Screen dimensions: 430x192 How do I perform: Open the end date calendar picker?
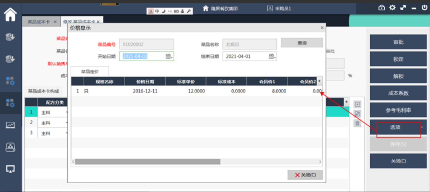pyautogui.click(x=272, y=57)
